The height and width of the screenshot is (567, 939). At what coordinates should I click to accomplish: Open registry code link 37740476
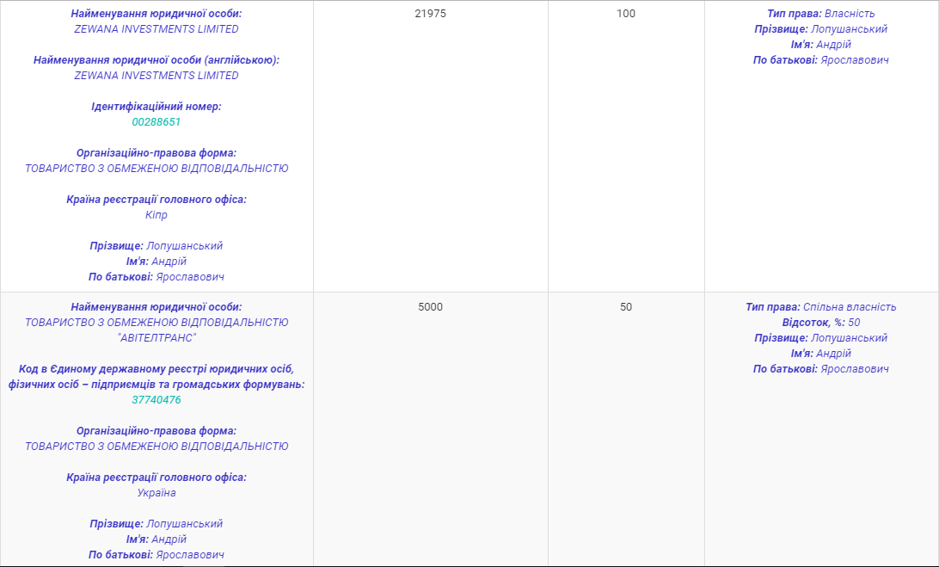[156, 400]
